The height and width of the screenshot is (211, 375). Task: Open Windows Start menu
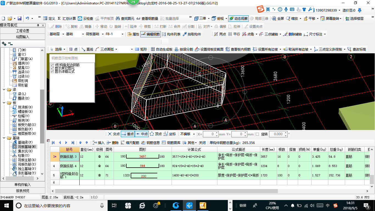6,206
